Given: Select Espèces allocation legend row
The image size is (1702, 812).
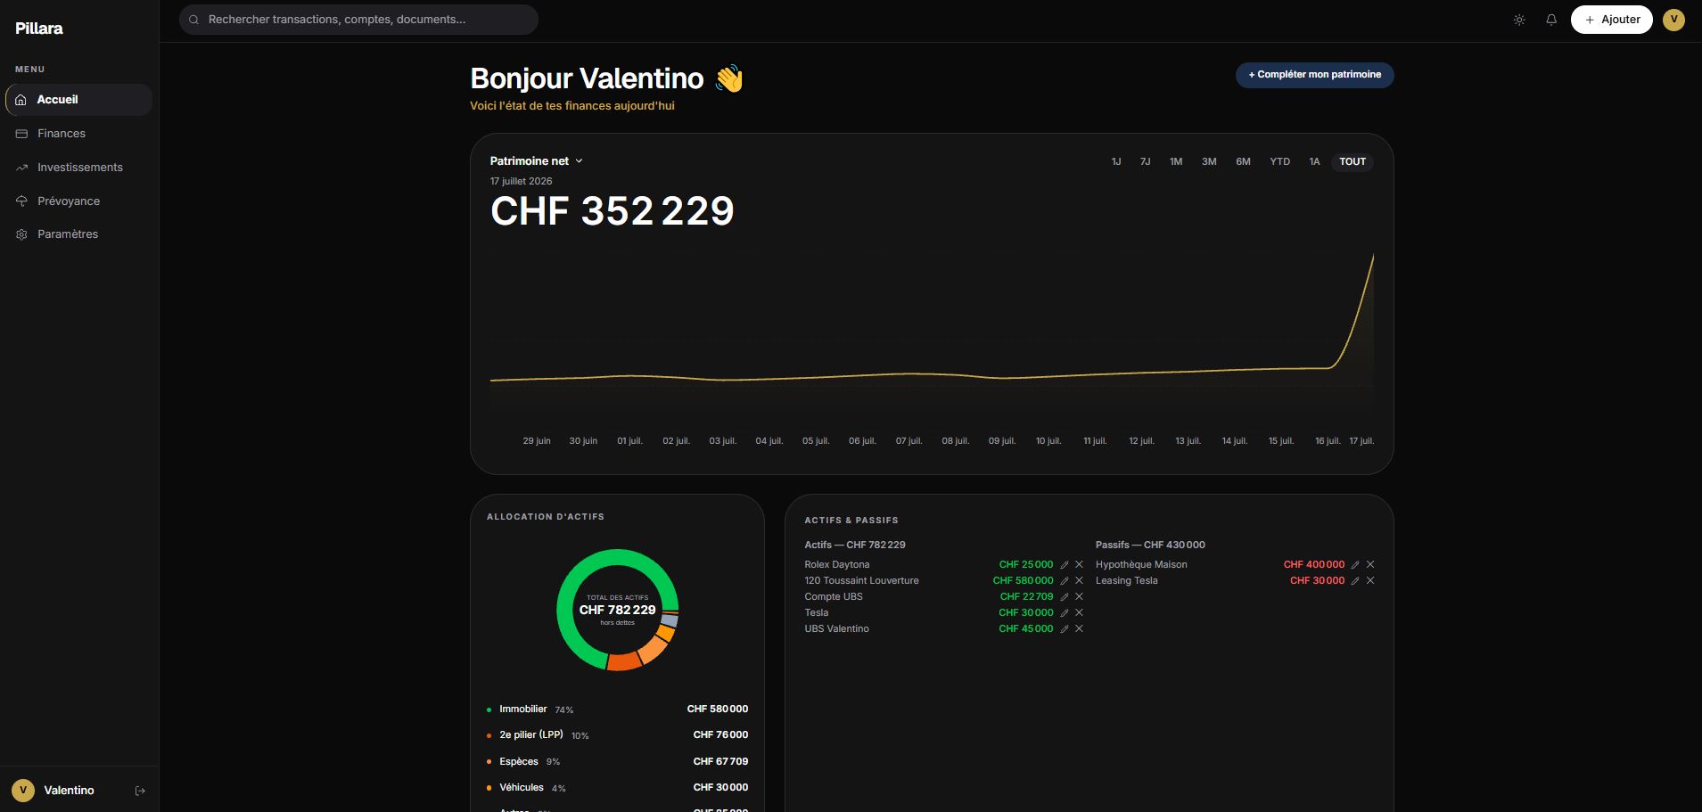Looking at the screenshot, I should [617, 762].
